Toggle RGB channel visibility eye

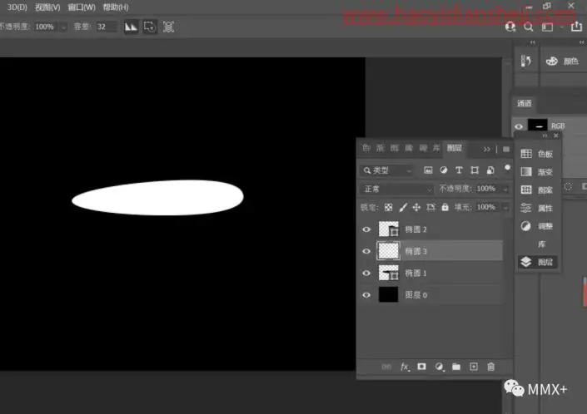point(519,126)
